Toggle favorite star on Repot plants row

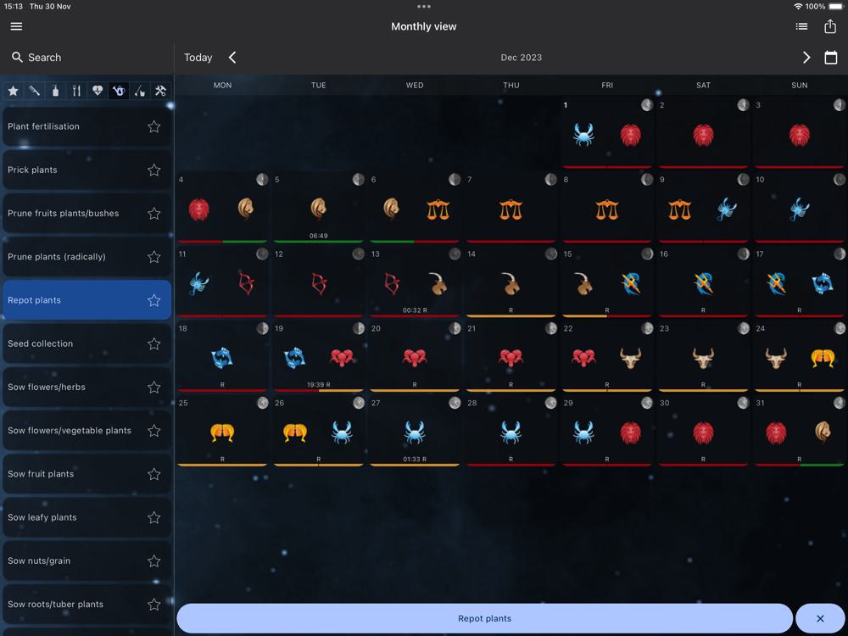pyautogui.click(x=154, y=300)
